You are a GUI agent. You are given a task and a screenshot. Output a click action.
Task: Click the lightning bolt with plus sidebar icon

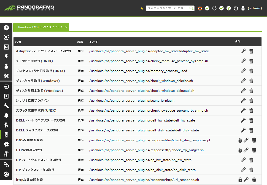pos(6,125)
